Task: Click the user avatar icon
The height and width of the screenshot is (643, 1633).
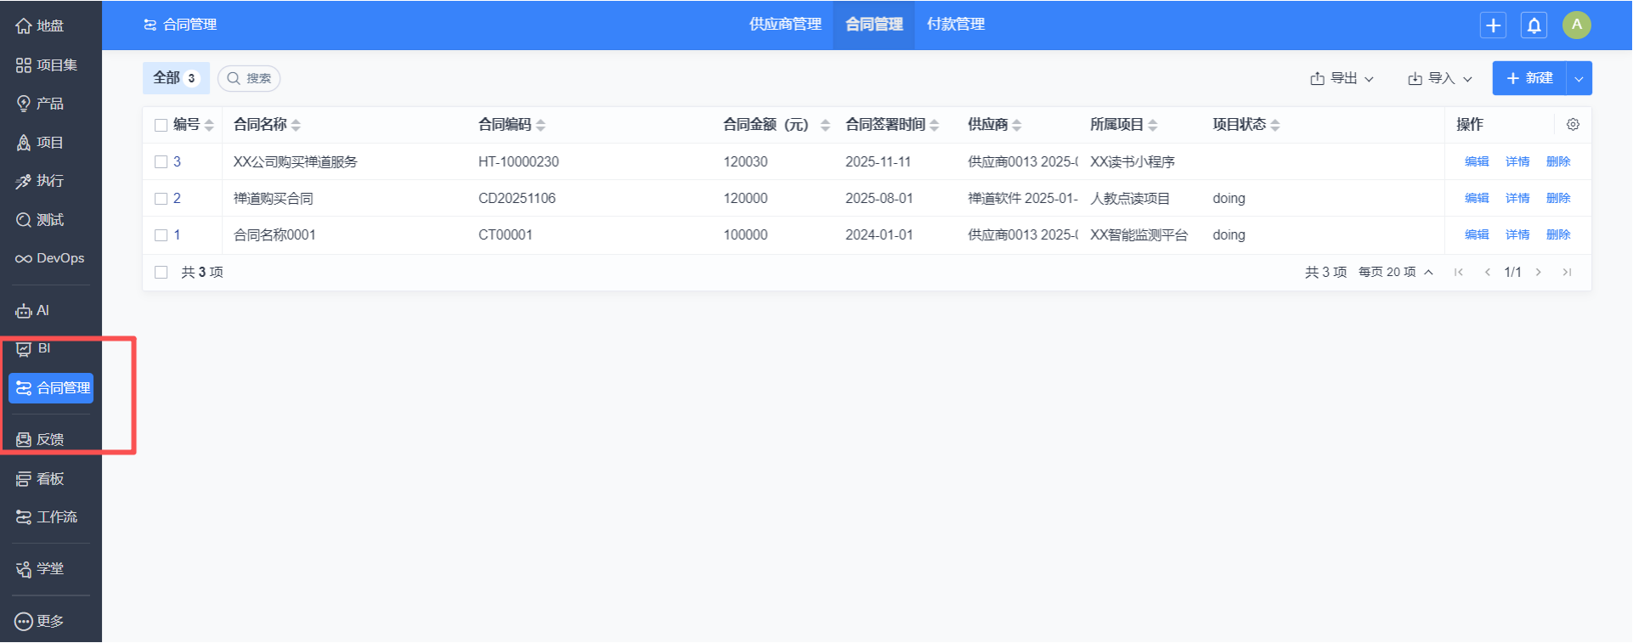Action: click(1576, 25)
